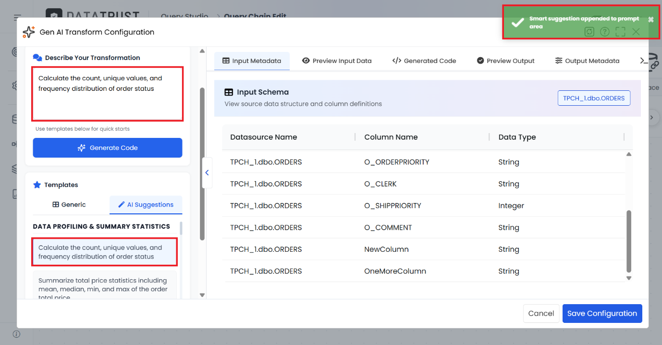
Task: Click the Generate Code button
Action: tap(108, 148)
